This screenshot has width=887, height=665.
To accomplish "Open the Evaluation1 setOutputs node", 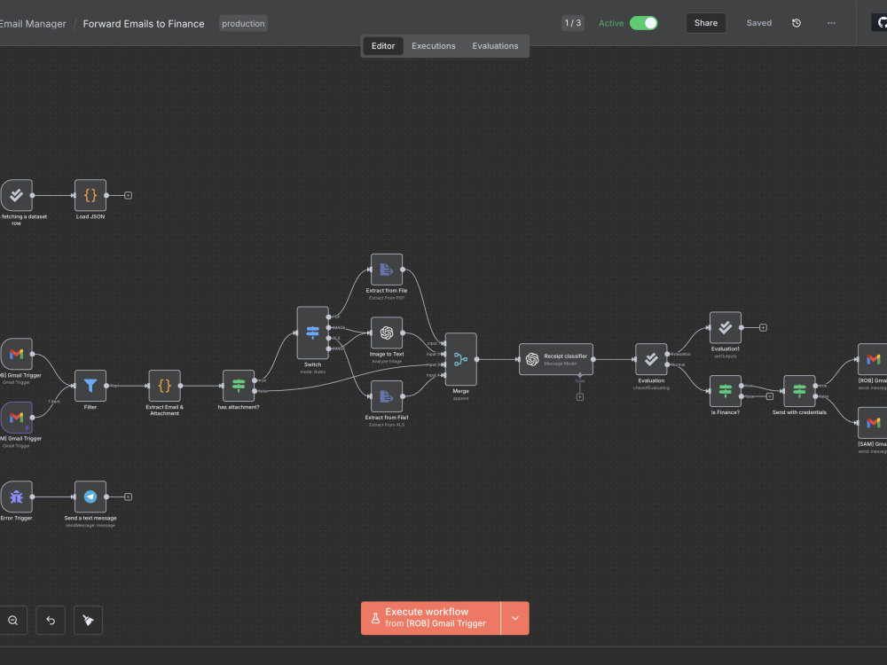I will (x=726, y=327).
